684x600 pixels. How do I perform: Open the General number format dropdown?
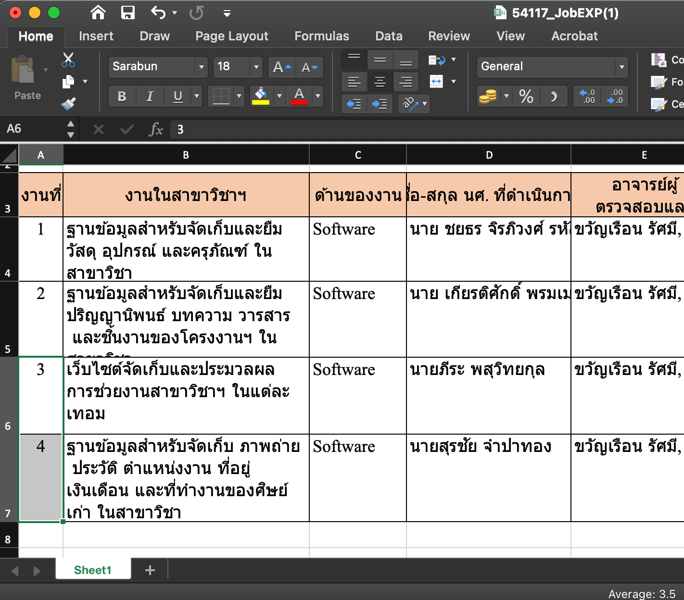point(621,67)
